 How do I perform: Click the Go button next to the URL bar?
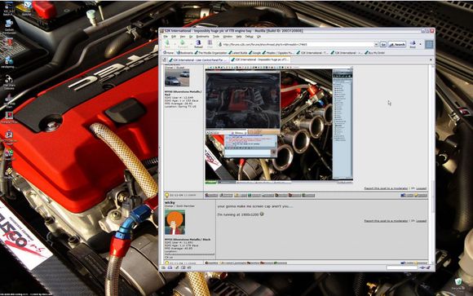[382, 44]
